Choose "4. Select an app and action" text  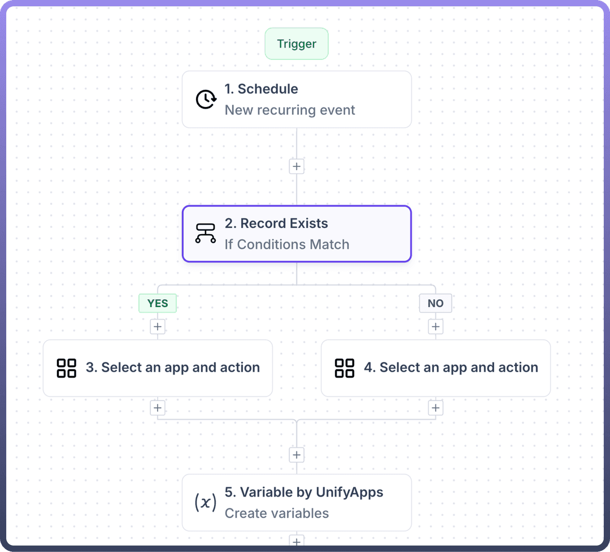(451, 368)
